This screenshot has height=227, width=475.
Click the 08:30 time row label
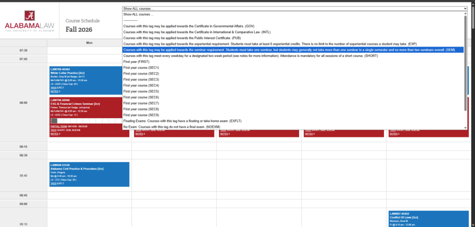point(23,155)
